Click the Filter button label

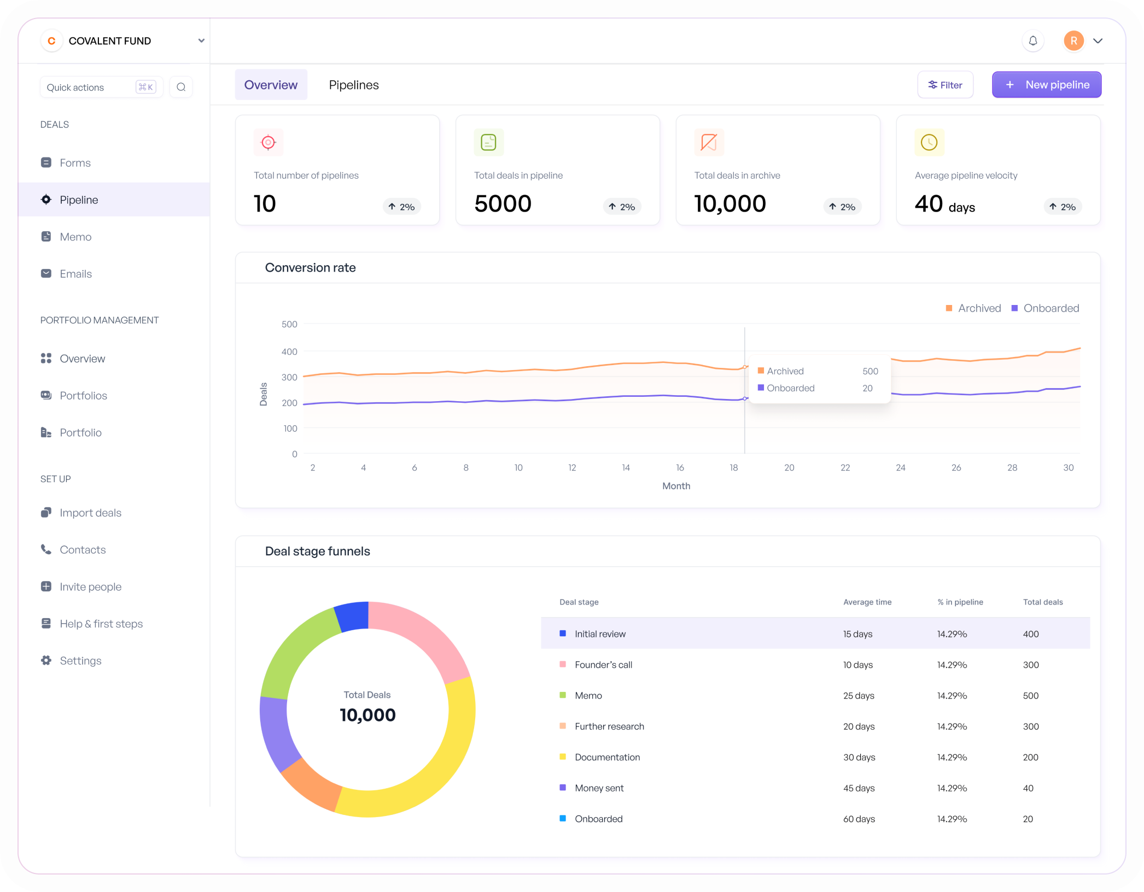951,85
